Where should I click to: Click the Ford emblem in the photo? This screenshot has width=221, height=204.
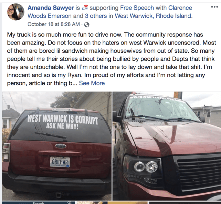61,146
